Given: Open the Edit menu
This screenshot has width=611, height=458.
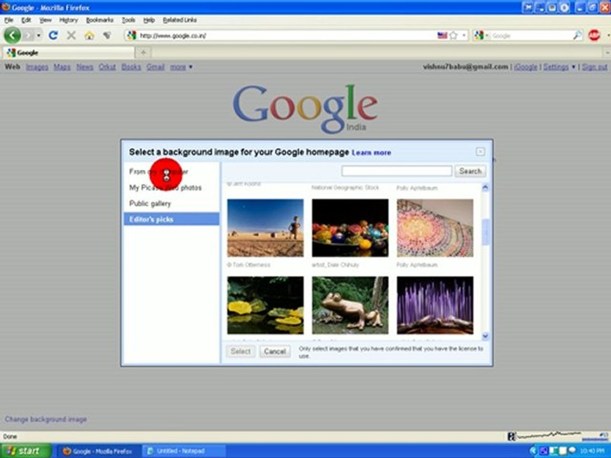Looking at the screenshot, I should (x=26, y=20).
